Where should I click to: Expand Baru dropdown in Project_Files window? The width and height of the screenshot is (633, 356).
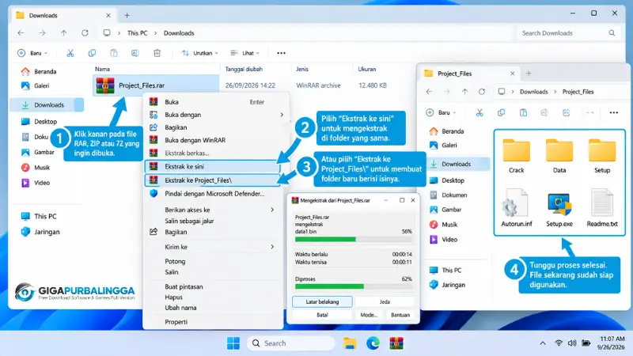[x=441, y=112]
